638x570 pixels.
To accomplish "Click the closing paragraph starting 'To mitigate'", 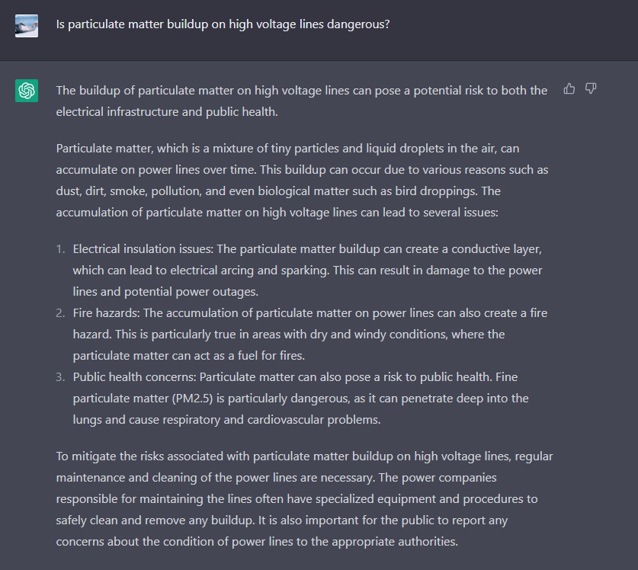I will click(x=304, y=499).
